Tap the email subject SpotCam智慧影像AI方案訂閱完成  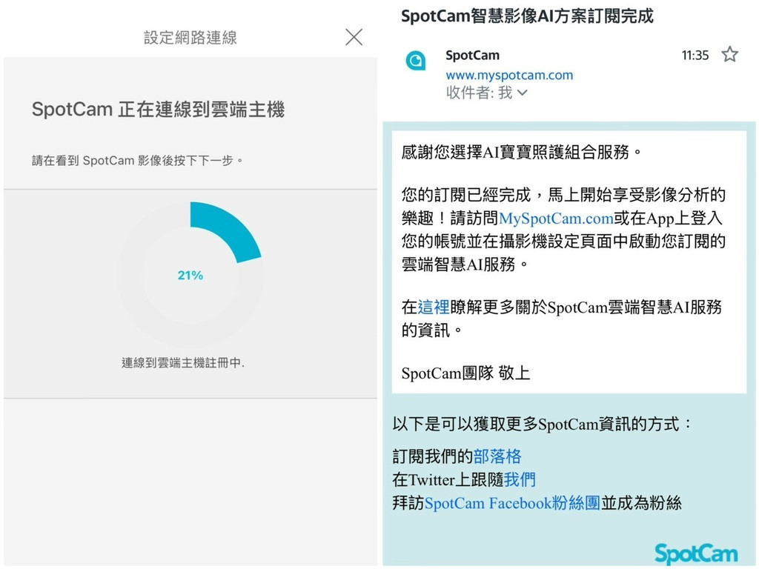527,16
